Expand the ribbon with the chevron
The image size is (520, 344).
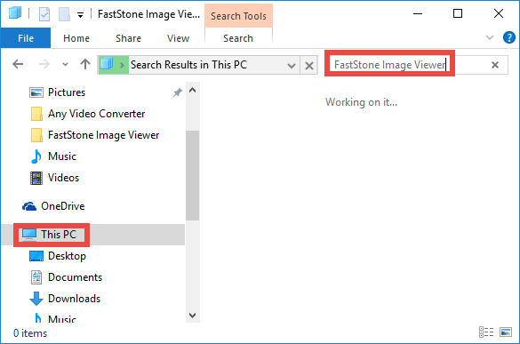(x=490, y=37)
